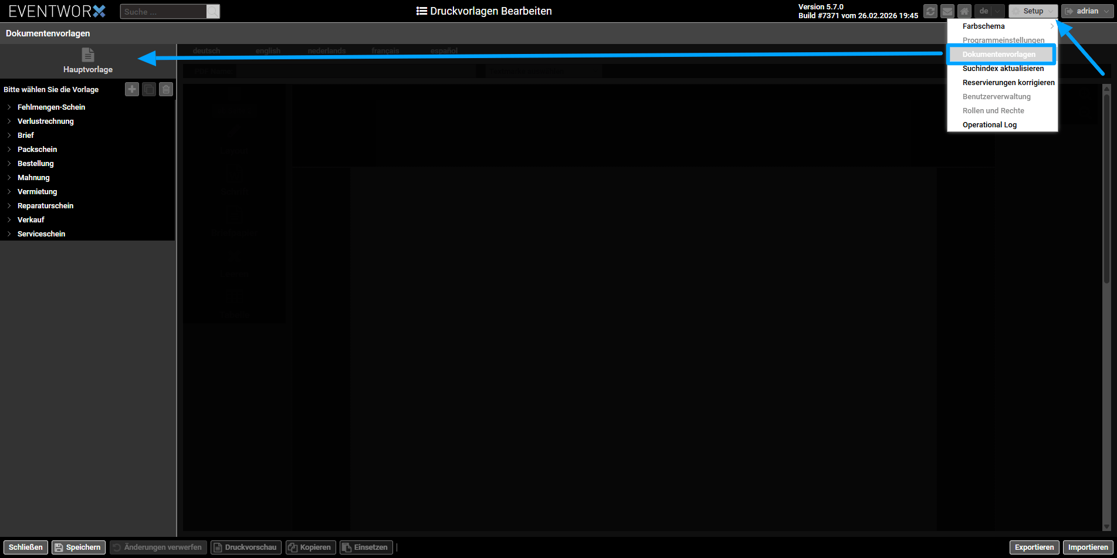This screenshot has width=1117, height=558.
Task: Open the de language dropdown
Action: 989,11
